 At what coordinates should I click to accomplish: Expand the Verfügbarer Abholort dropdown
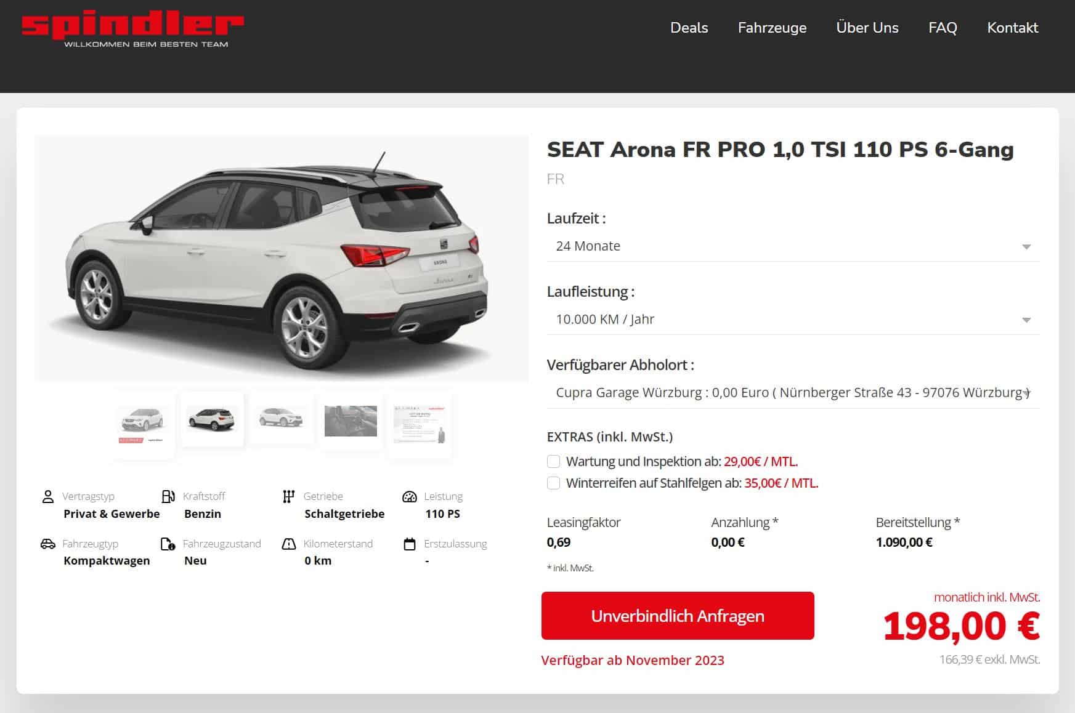click(793, 393)
